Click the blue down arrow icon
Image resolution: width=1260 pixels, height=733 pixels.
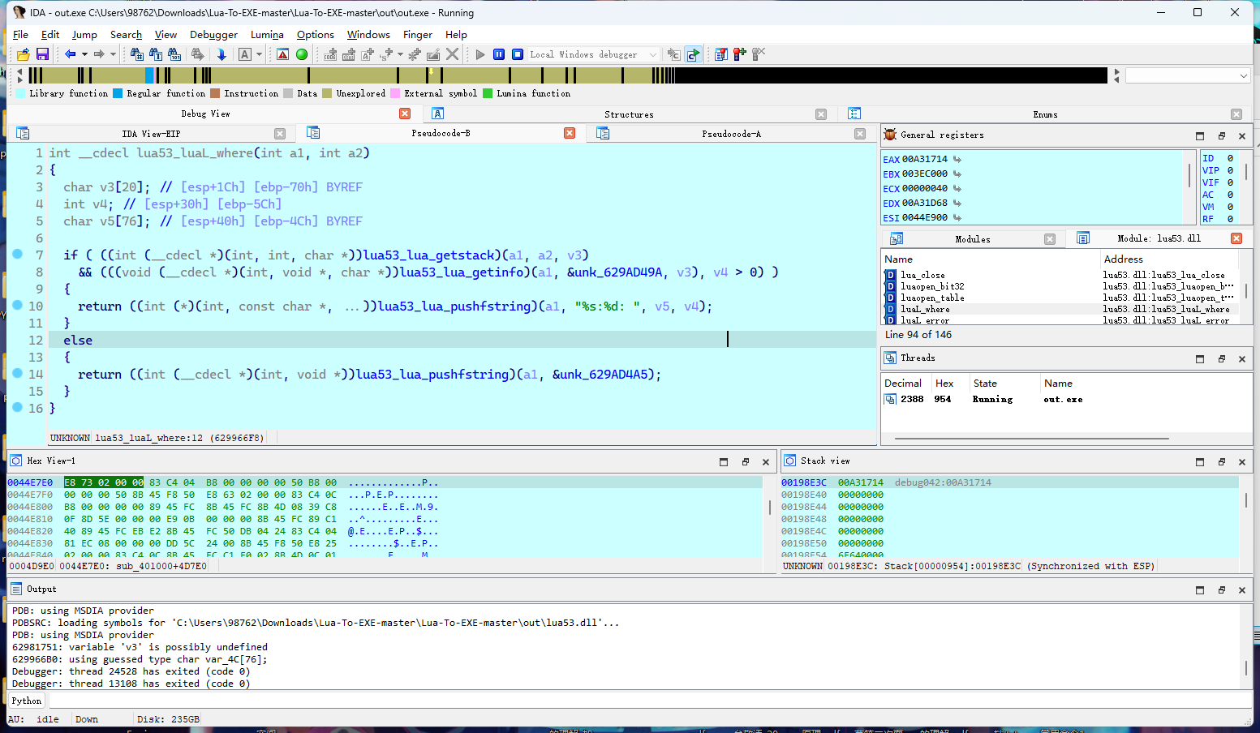click(x=221, y=54)
